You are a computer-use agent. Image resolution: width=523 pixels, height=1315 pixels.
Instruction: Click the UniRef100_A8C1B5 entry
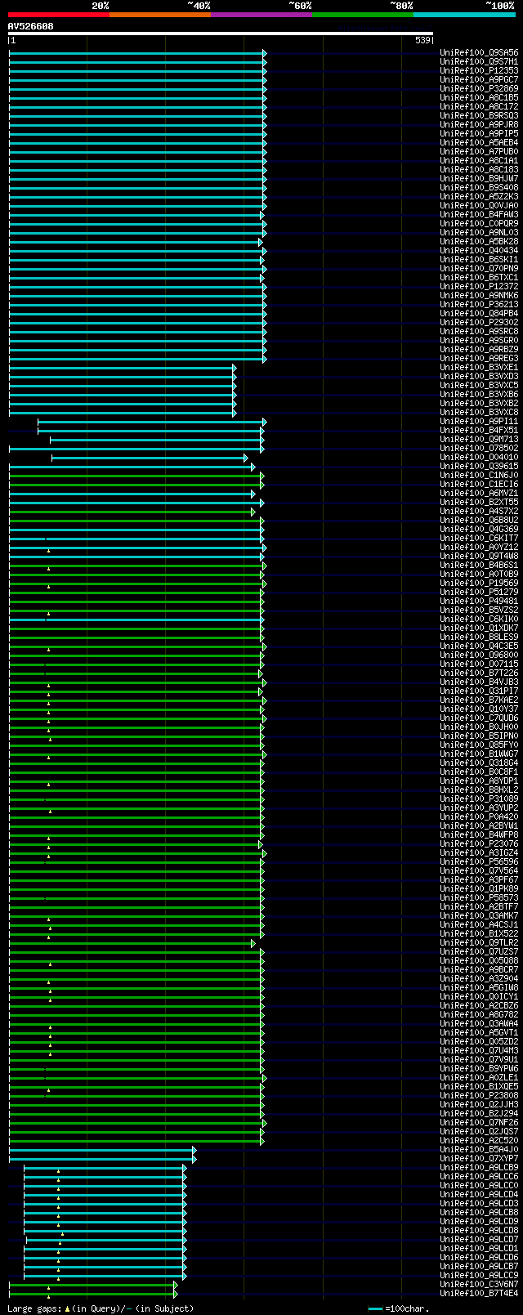tap(479, 98)
